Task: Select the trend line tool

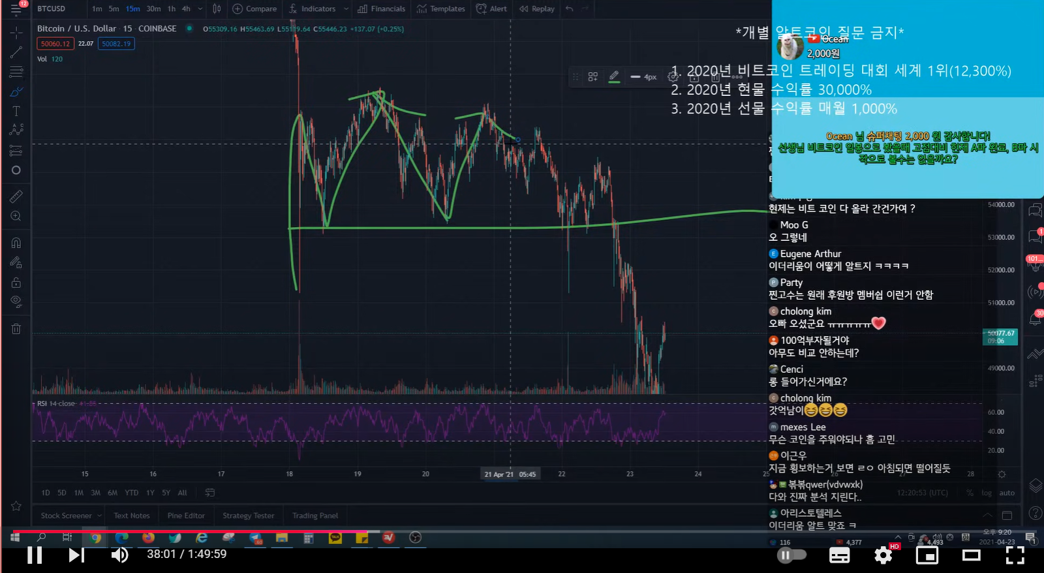Action: tap(16, 52)
